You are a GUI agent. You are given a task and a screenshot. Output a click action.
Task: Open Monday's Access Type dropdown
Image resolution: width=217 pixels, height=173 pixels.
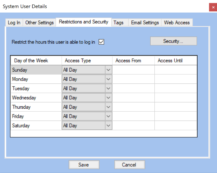[x=108, y=79]
